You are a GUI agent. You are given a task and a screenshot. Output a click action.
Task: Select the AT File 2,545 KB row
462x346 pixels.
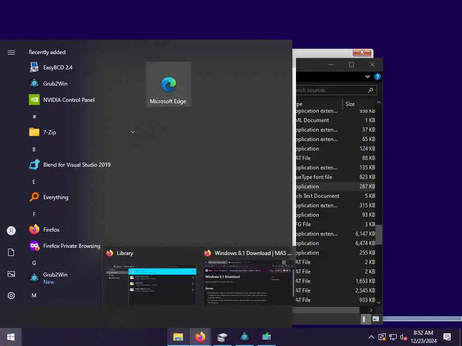[x=335, y=291]
